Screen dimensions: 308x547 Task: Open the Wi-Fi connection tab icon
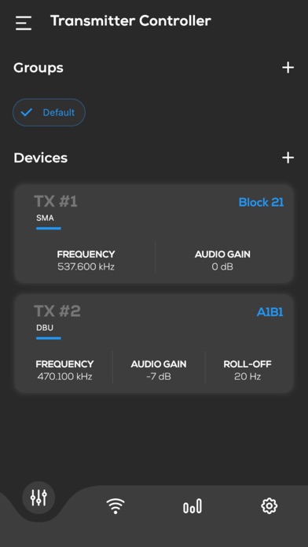click(x=115, y=506)
